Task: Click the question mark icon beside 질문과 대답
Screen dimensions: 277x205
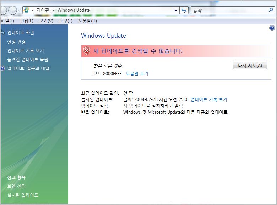Action: tap(2, 68)
